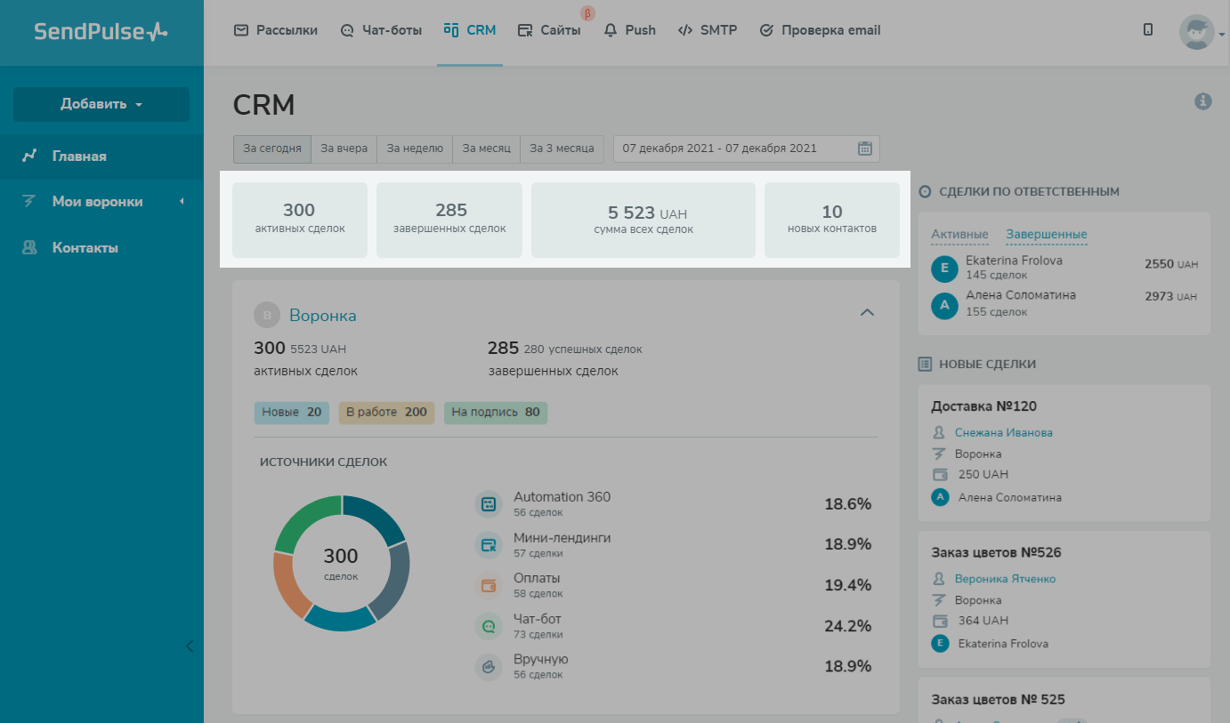The height and width of the screenshot is (723, 1230).
Task: Click the Мини-лендинги source icon
Action: pos(489,545)
